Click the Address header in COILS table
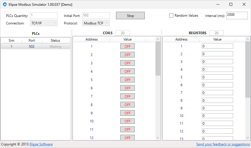Viewport: 251px width, 148px height. click(x=92, y=39)
